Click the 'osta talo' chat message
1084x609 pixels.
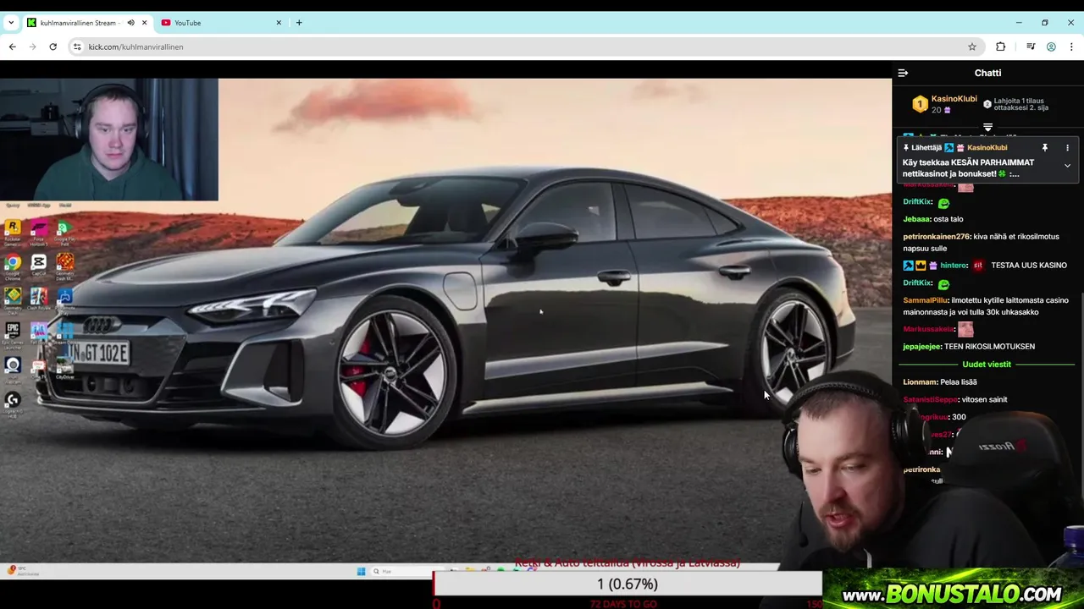click(948, 219)
